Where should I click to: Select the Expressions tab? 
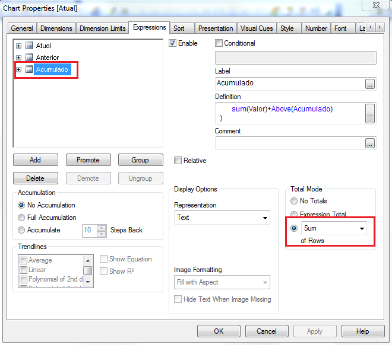point(150,27)
